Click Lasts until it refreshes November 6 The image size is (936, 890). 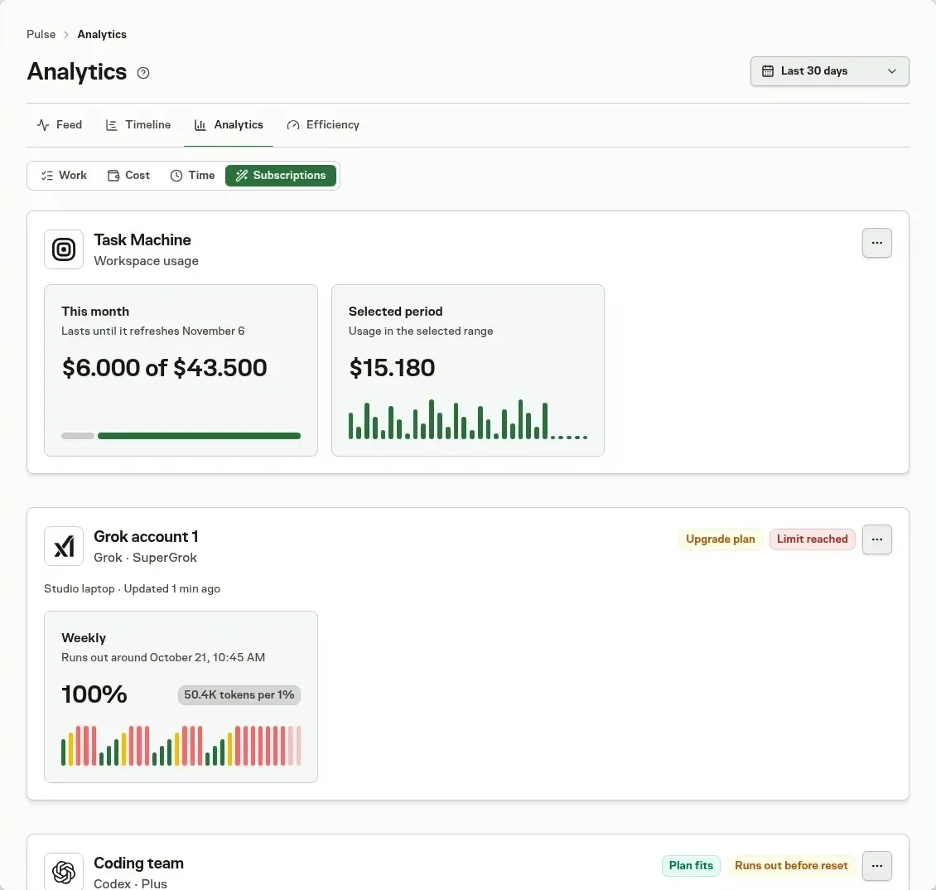tap(152, 331)
